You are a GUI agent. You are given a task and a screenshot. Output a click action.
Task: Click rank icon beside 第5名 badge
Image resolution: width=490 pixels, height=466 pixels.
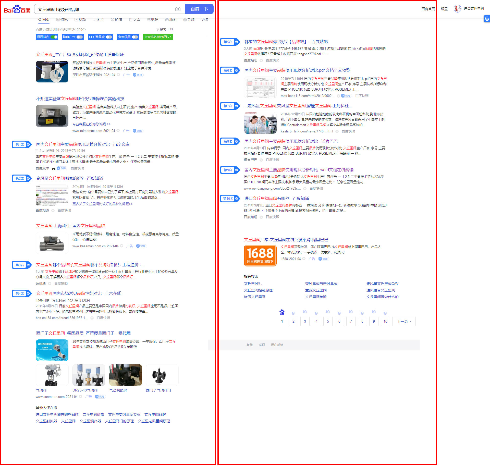237,42
